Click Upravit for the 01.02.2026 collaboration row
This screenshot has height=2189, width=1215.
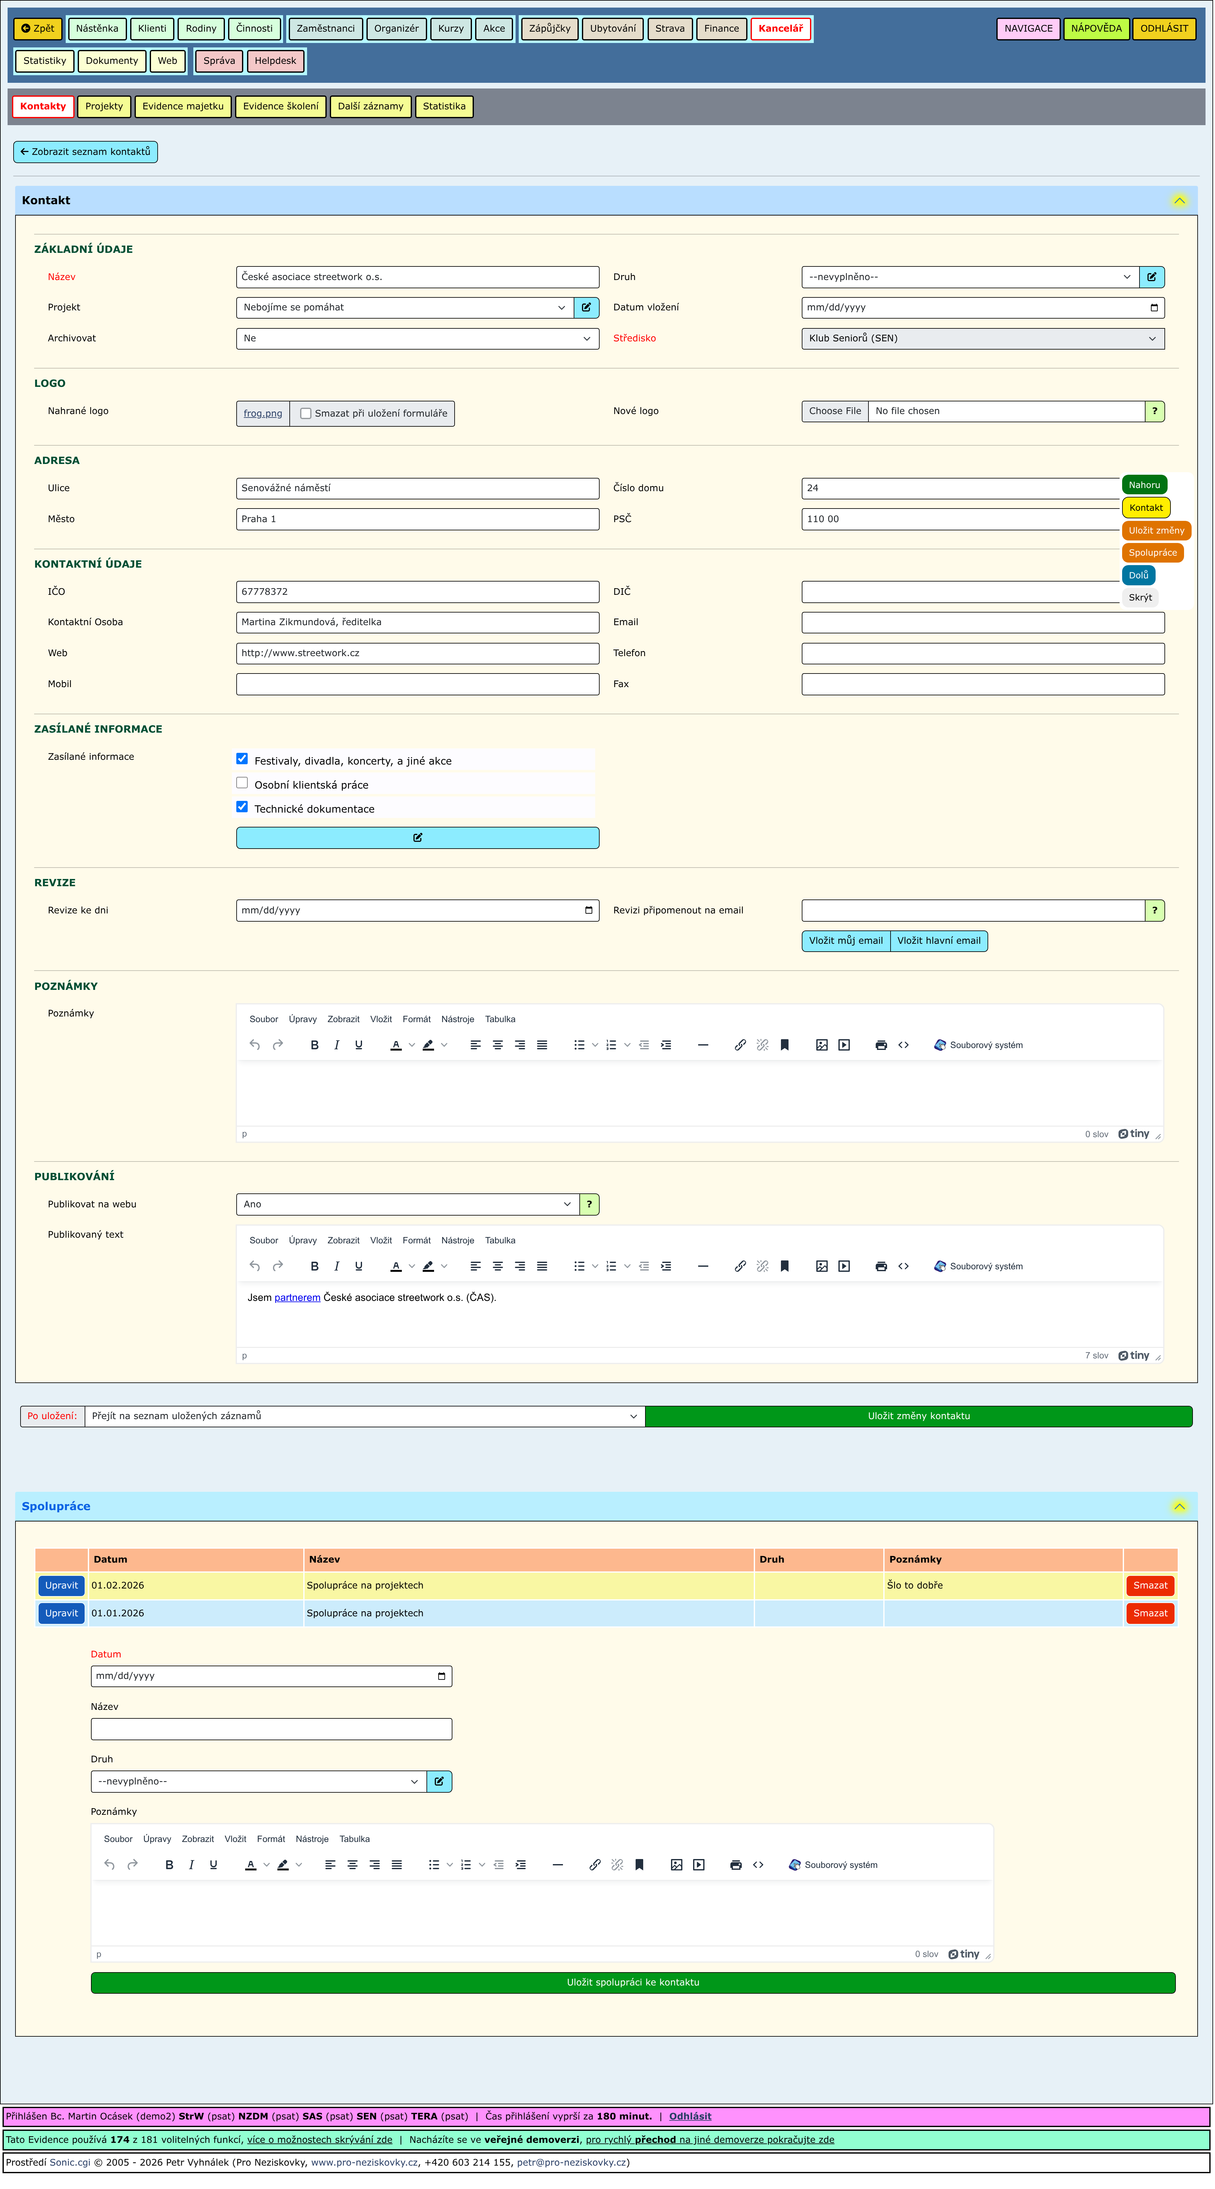(x=61, y=1586)
